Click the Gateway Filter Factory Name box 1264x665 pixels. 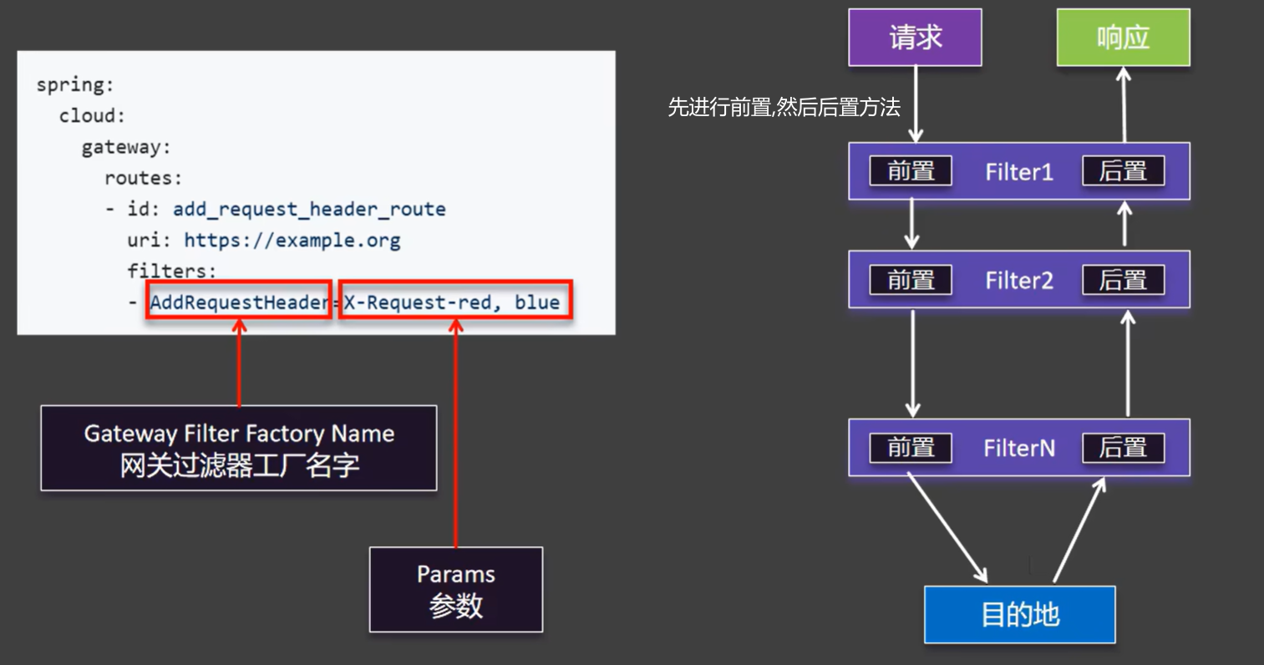coord(239,449)
